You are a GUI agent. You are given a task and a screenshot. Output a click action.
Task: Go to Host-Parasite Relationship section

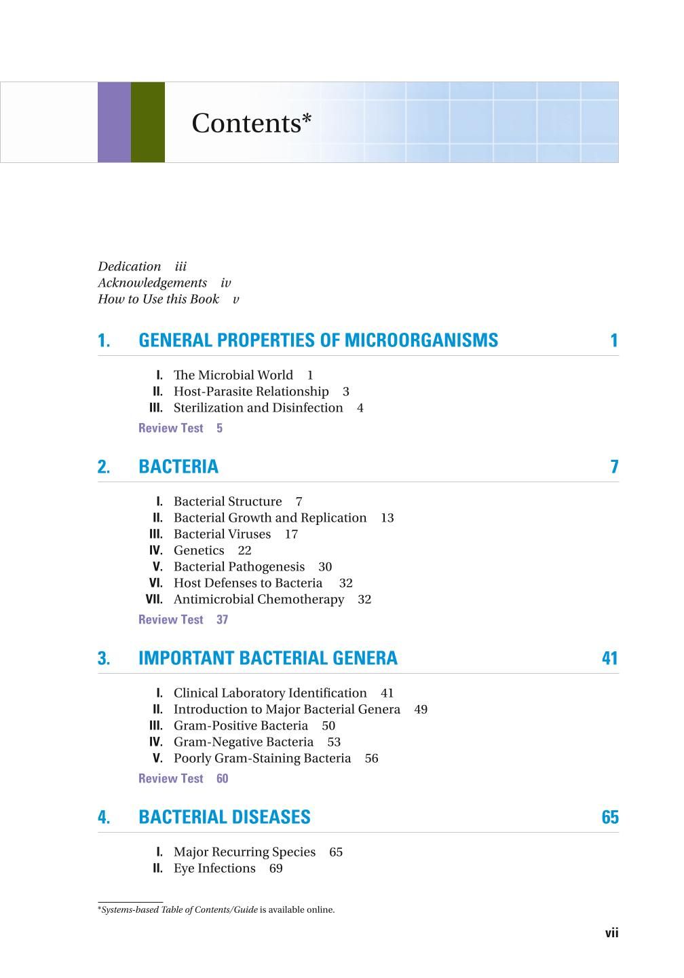point(251,391)
